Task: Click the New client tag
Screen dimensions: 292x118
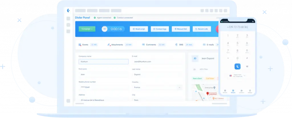Action: [197, 78]
